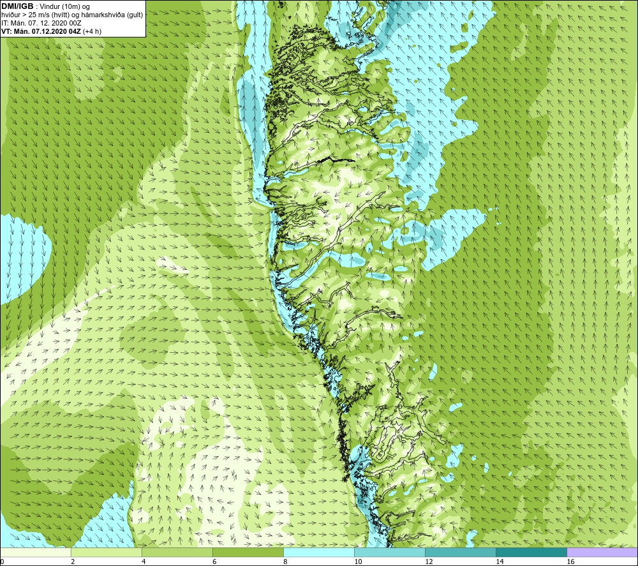Click the 12–14 m/s teal swatch
Image resolution: width=638 pixels, height=566 pixels.
coord(461,553)
